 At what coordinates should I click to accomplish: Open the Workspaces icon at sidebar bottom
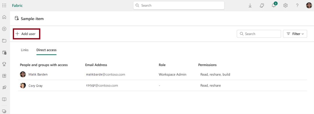pyautogui.click(x=4, y=111)
